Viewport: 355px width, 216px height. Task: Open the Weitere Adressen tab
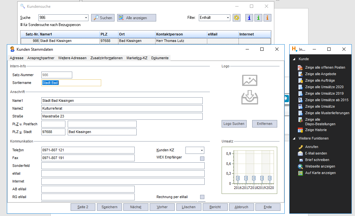pos(72,58)
